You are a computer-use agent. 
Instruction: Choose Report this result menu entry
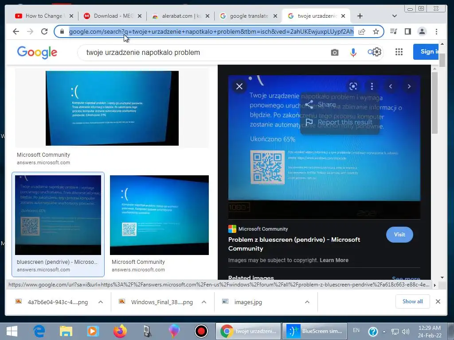click(x=340, y=122)
